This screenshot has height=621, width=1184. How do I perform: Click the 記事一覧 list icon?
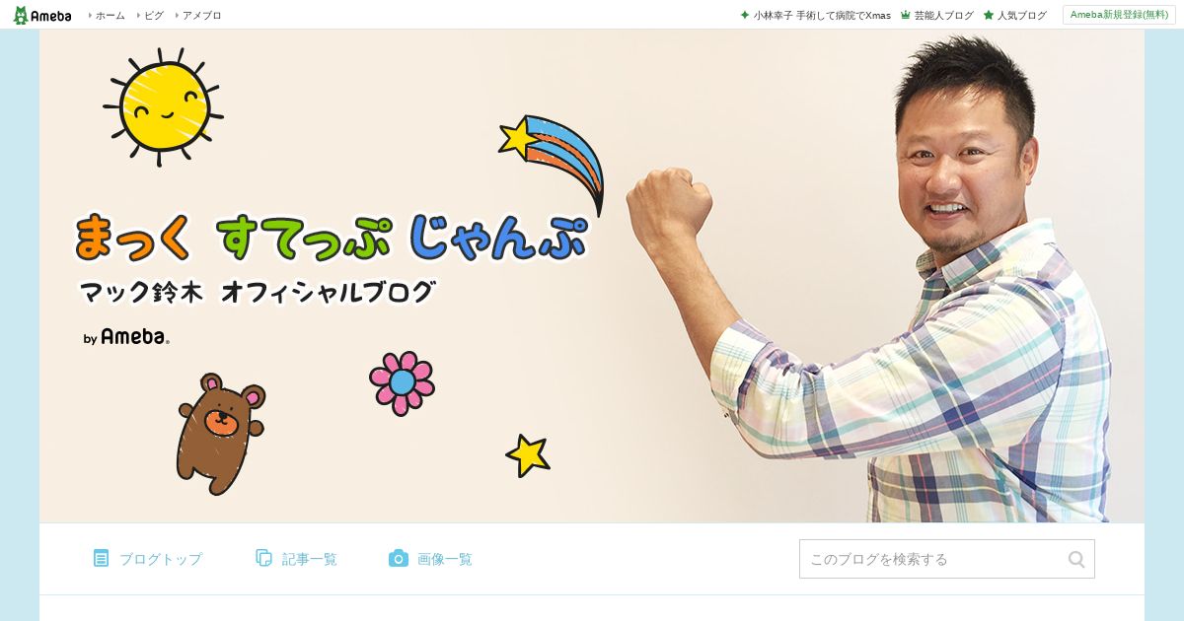tap(263, 558)
